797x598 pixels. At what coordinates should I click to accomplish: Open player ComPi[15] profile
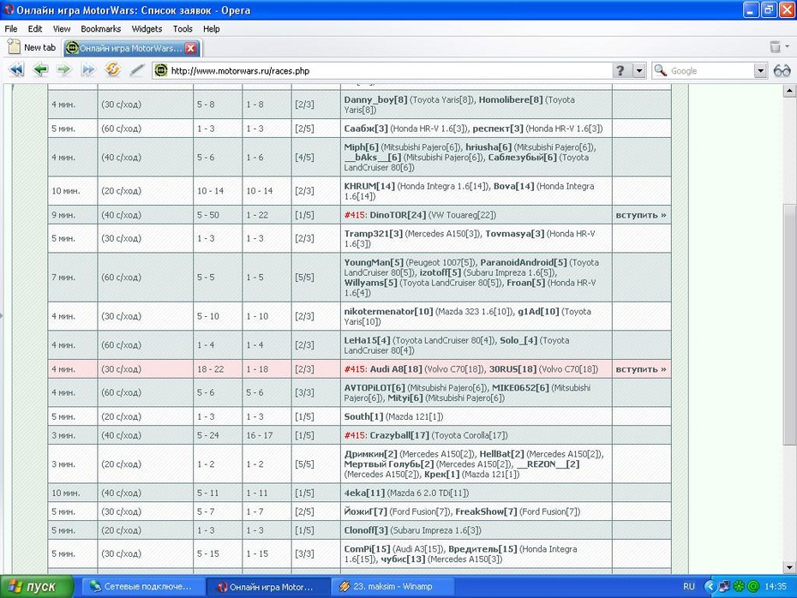coord(367,549)
